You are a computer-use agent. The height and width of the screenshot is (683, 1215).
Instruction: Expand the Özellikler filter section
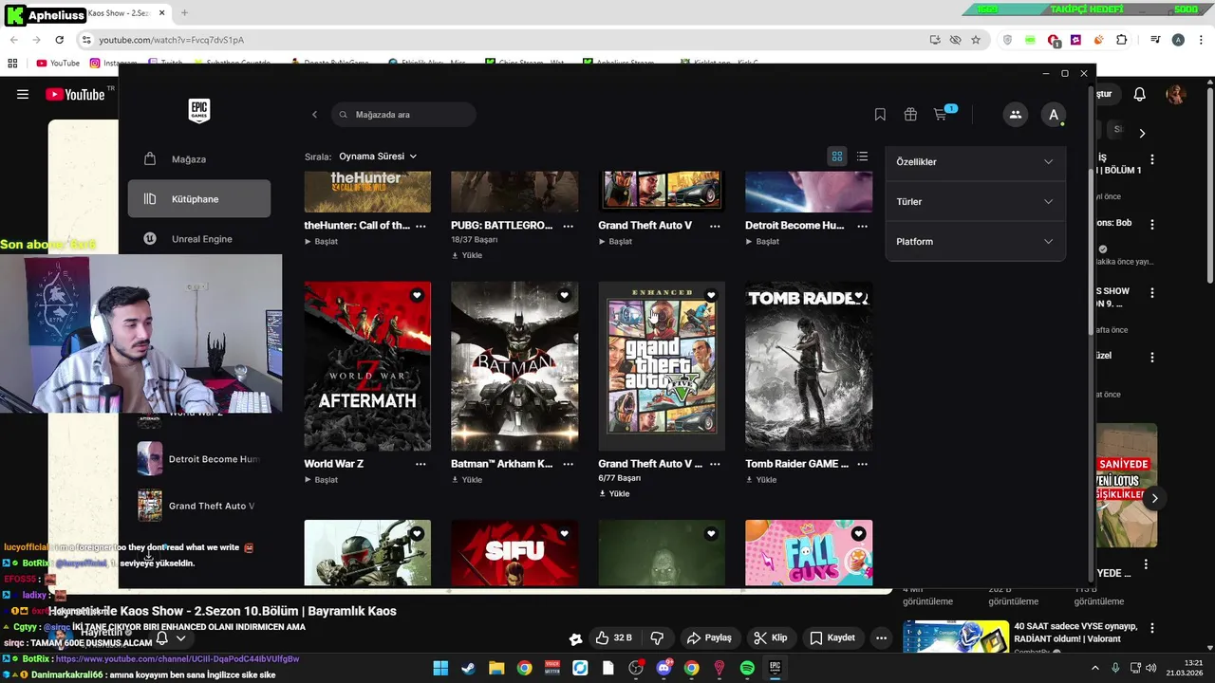(x=975, y=162)
